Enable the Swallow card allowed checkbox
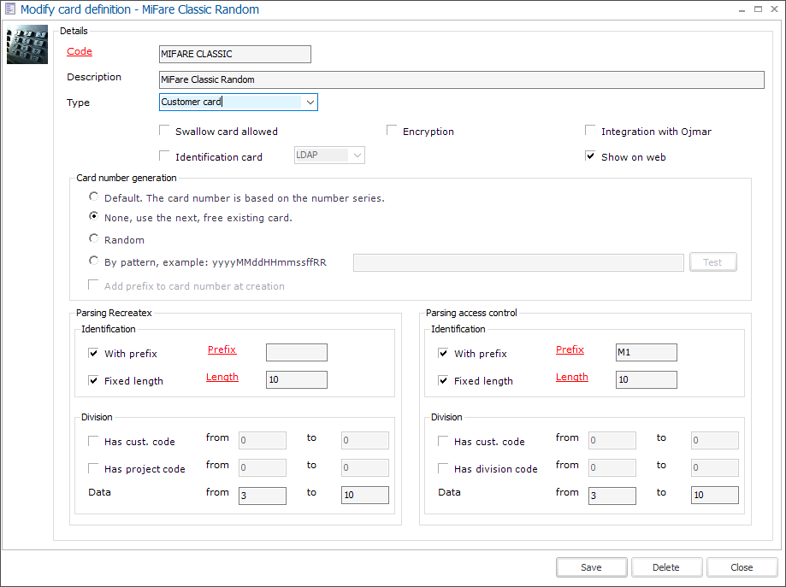This screenshot has height=587, width=786. 164,130
